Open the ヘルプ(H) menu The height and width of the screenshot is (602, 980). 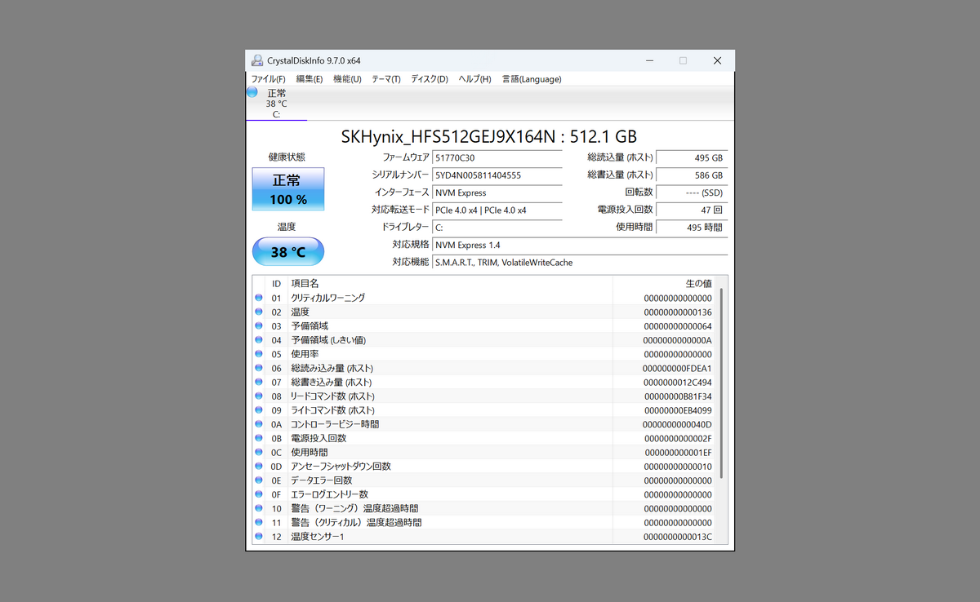(x=474, y=79)
